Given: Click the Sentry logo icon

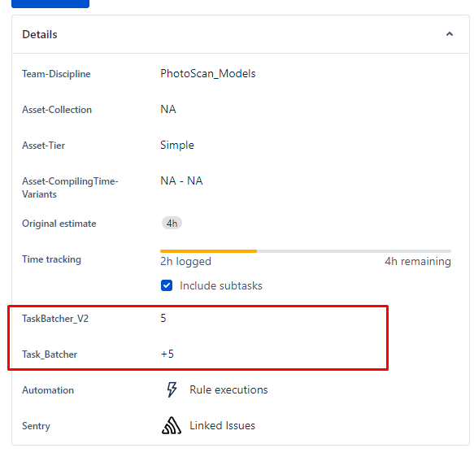Looking at the screenshot, I should click(x=172, y=425).
